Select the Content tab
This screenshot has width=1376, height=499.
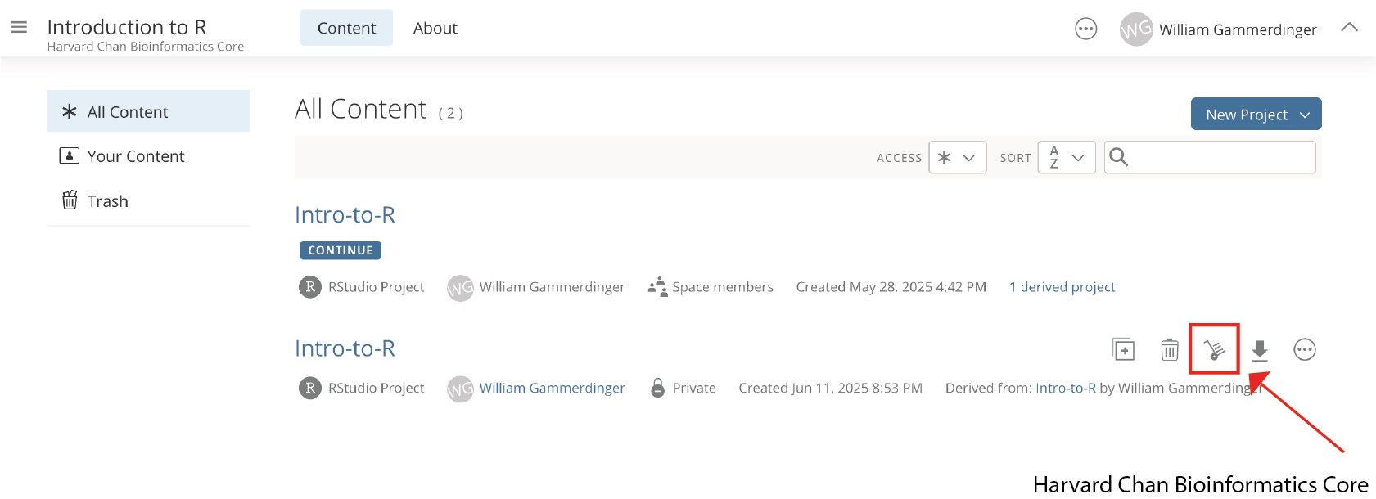click(x=346, y=28)
